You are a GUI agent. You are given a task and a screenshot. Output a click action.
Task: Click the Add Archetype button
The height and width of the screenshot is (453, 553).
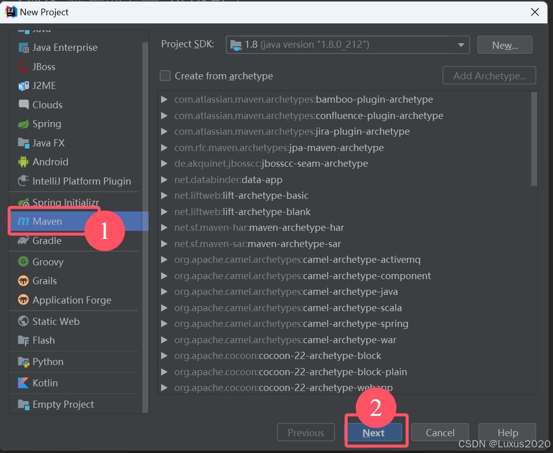coord(488,75)
